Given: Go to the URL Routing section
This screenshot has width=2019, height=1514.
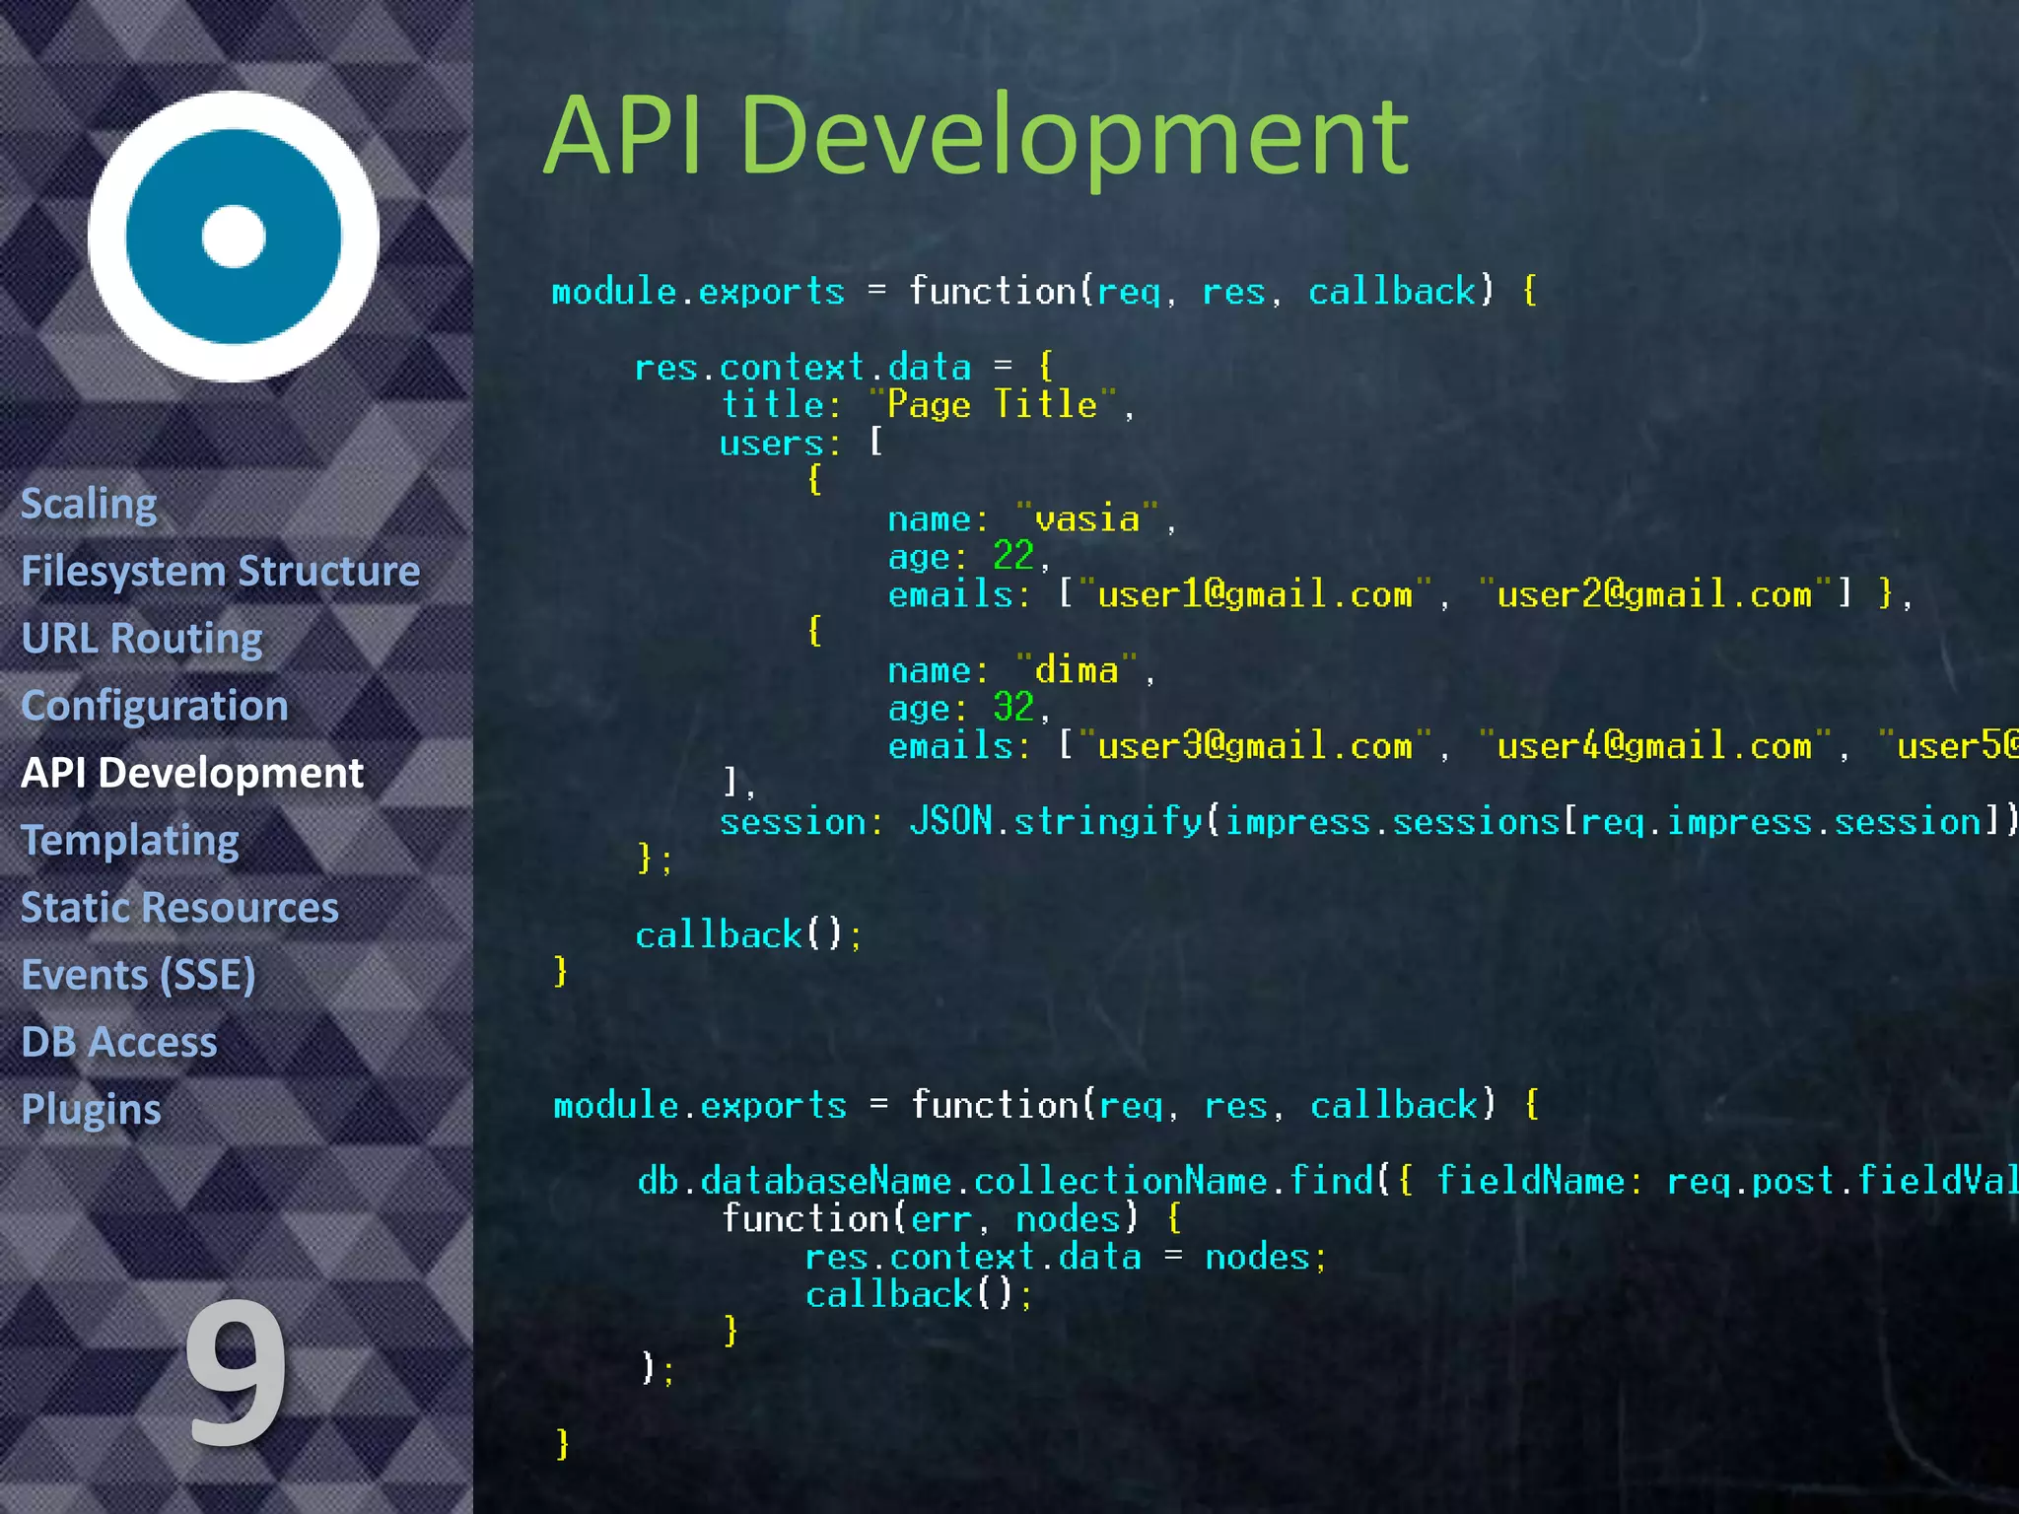Looking at the screenshot, I should 142,639.
